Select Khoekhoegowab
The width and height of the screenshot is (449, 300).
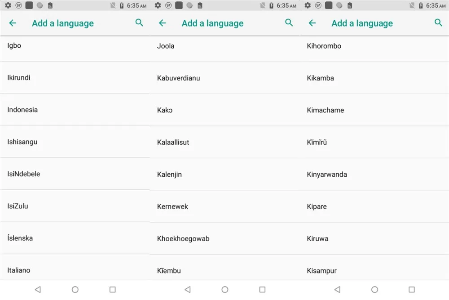[224, 239]
